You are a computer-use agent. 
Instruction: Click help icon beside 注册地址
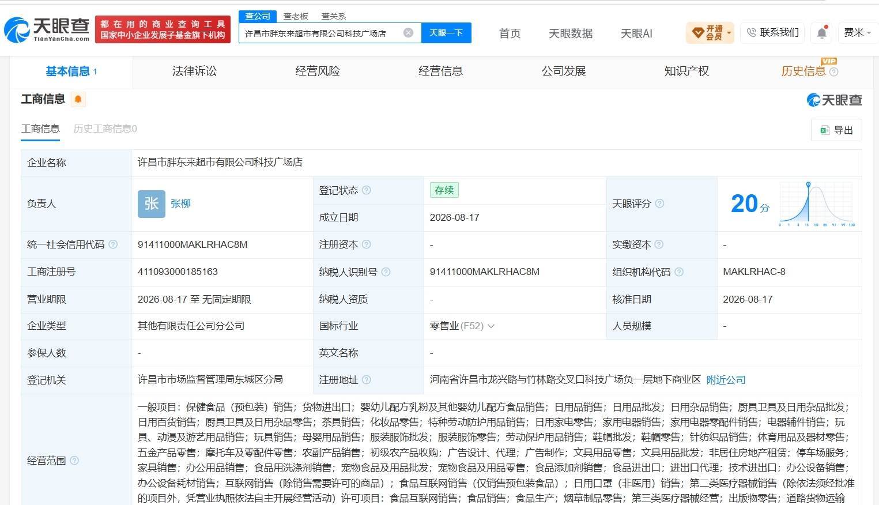pyautogui.click(x=367, y=380)
